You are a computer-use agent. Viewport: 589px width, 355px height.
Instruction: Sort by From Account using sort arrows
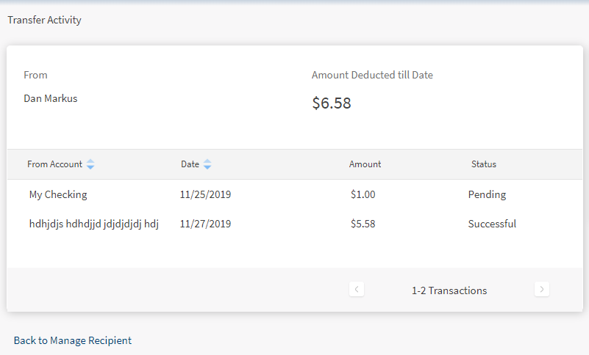coord(90,165)
